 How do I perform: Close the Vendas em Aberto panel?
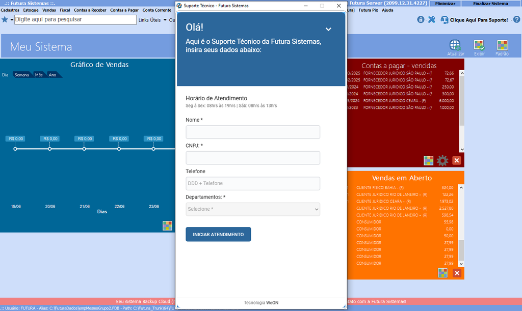pos(457,273)
